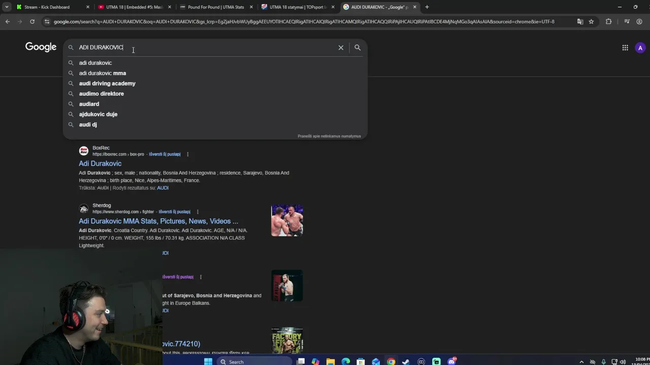This screenshot has width=650, height=365.
Task: Open Discord from taskbar
Action: pyautogui.click(x=451, y=361)
